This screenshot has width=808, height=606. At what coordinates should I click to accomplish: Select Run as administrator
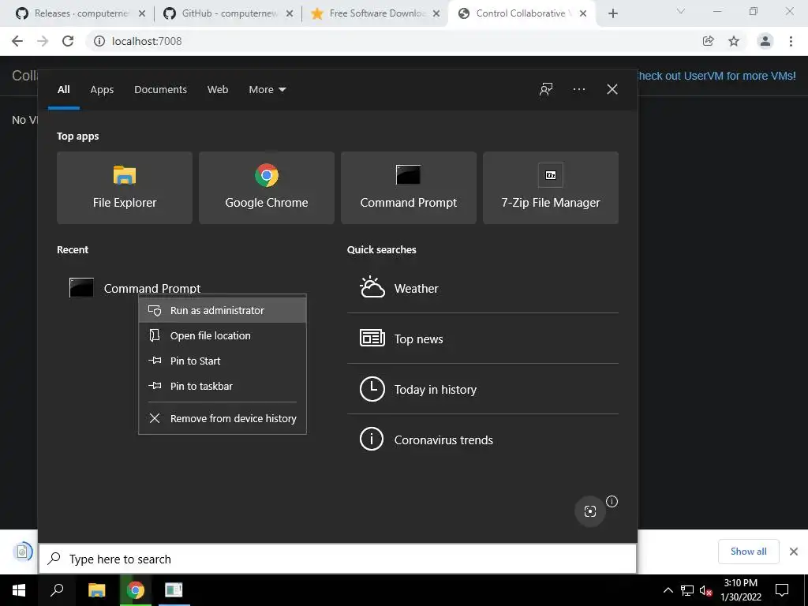[223, 310]
